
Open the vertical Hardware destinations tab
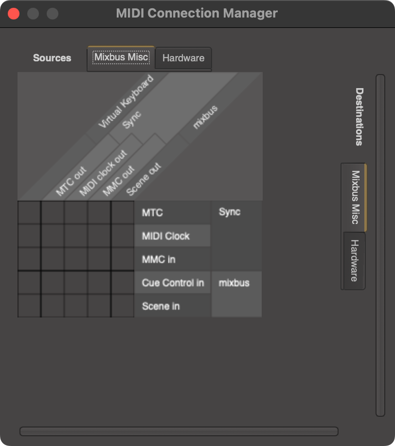[354, 260]
